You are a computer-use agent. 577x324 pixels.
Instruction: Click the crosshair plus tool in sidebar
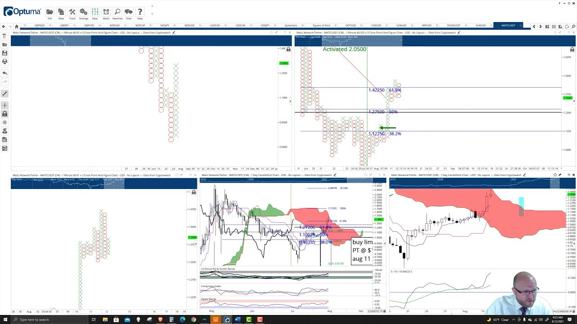(x=5, y=105)
